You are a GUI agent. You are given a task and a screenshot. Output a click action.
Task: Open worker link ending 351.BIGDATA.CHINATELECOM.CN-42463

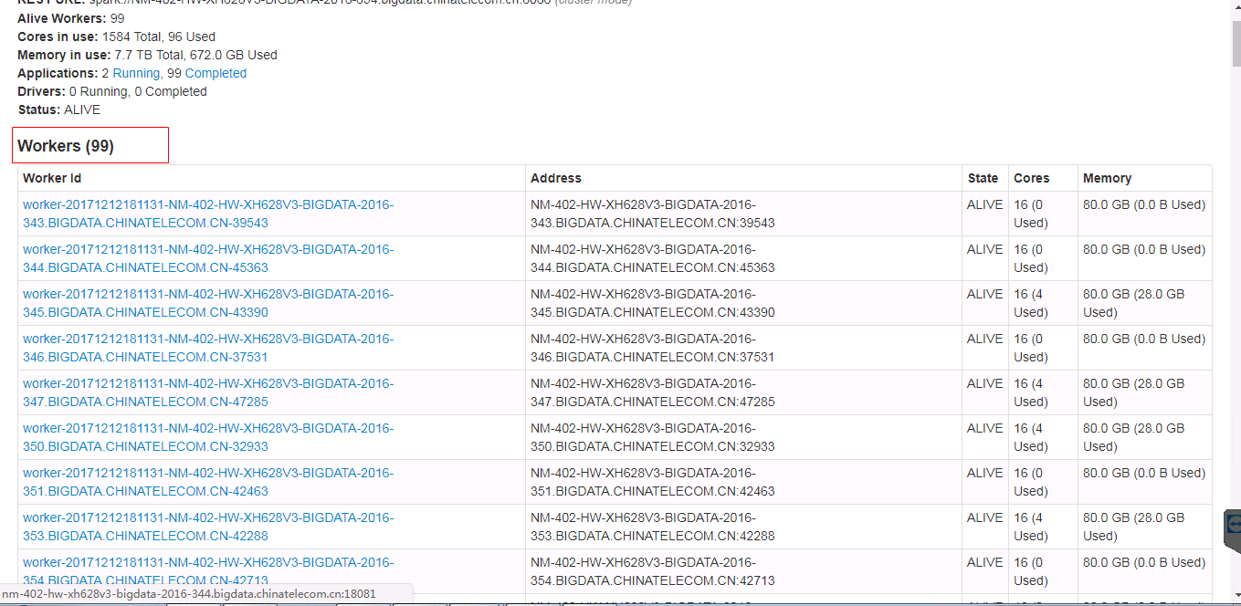(208, 482)
